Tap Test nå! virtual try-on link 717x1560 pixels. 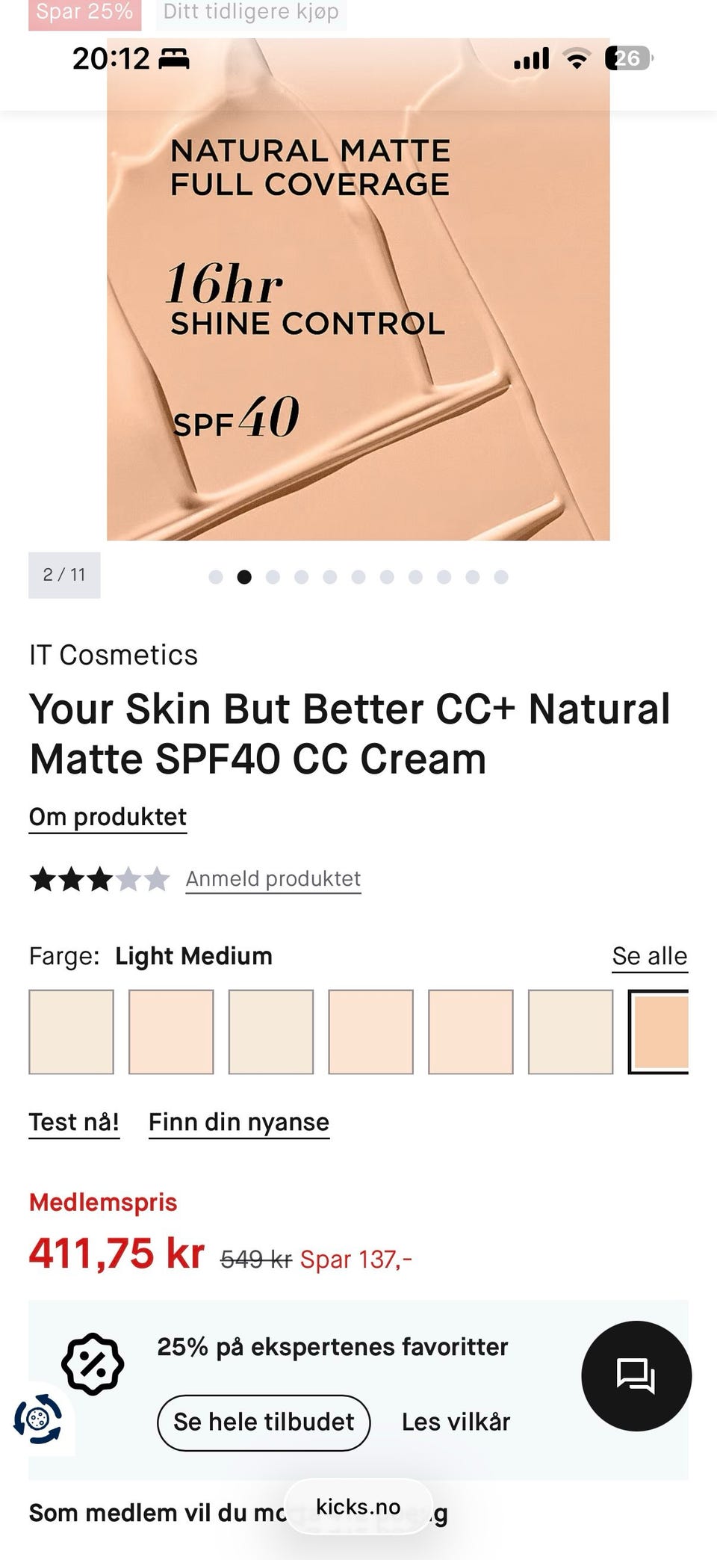pyautogui.click(x=74, y=1122)
